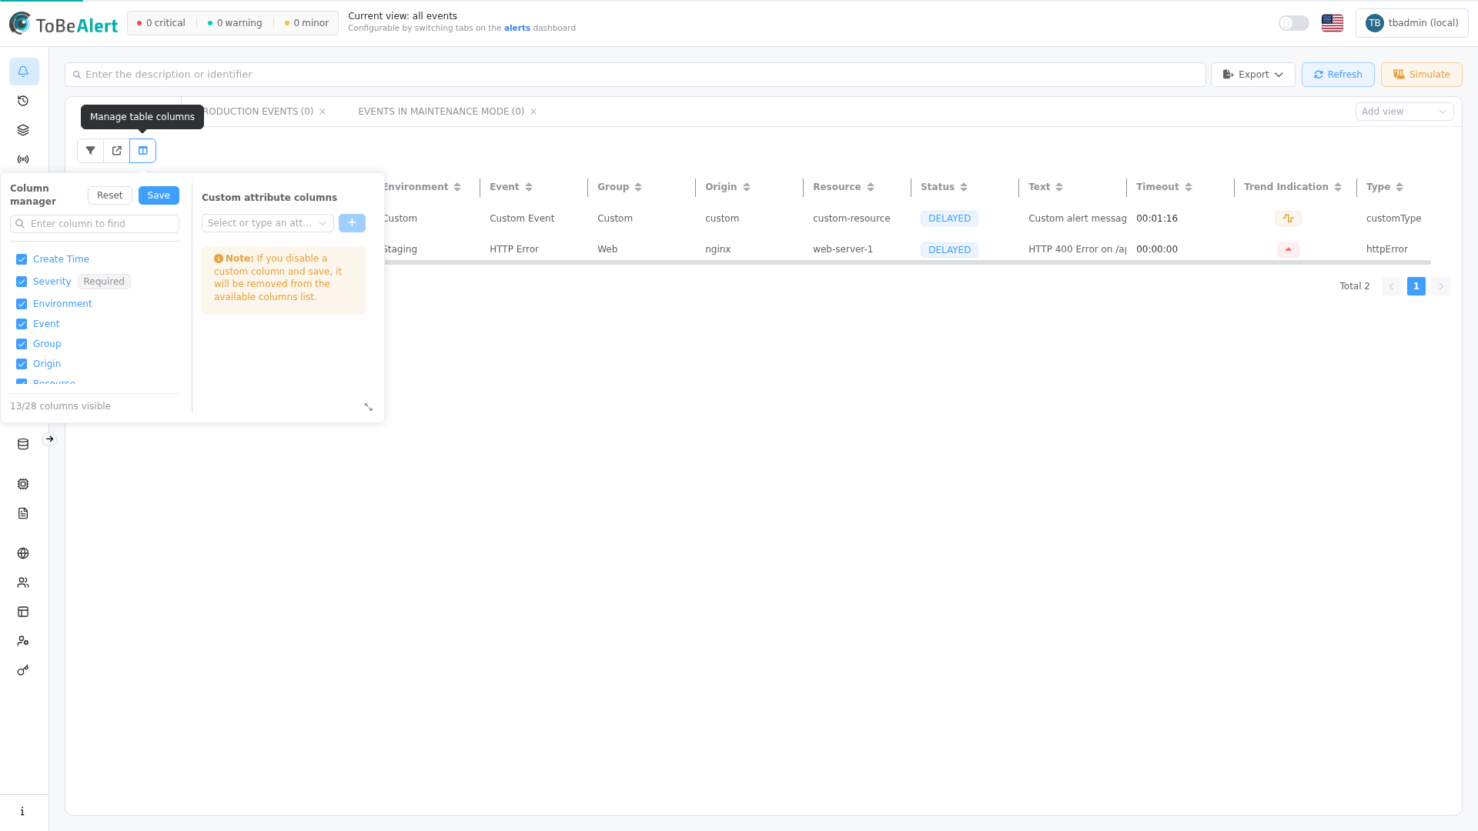
Task: Open the filter funnel tool
Action: pyautogui.click(x=91, y=151)
